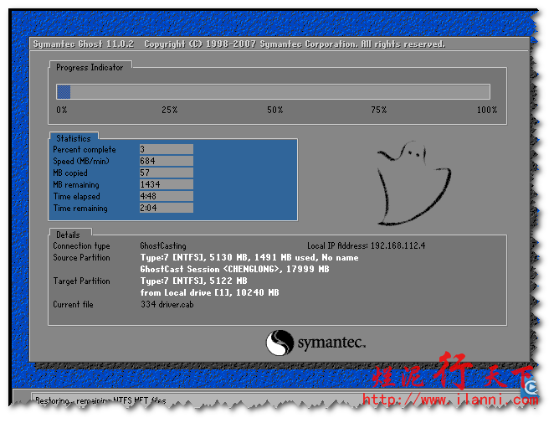Click the Current file label
The height and width of the screenshot is (423, 554).
coord(73,305)
